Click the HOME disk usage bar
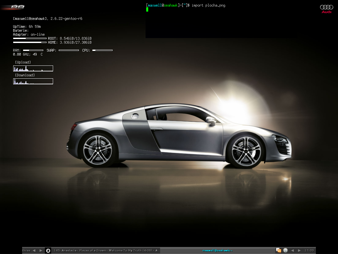338x254 pixels. click(30, 42)
